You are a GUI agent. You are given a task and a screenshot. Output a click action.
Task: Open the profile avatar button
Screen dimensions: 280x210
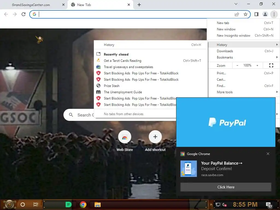tap(265, 14)
